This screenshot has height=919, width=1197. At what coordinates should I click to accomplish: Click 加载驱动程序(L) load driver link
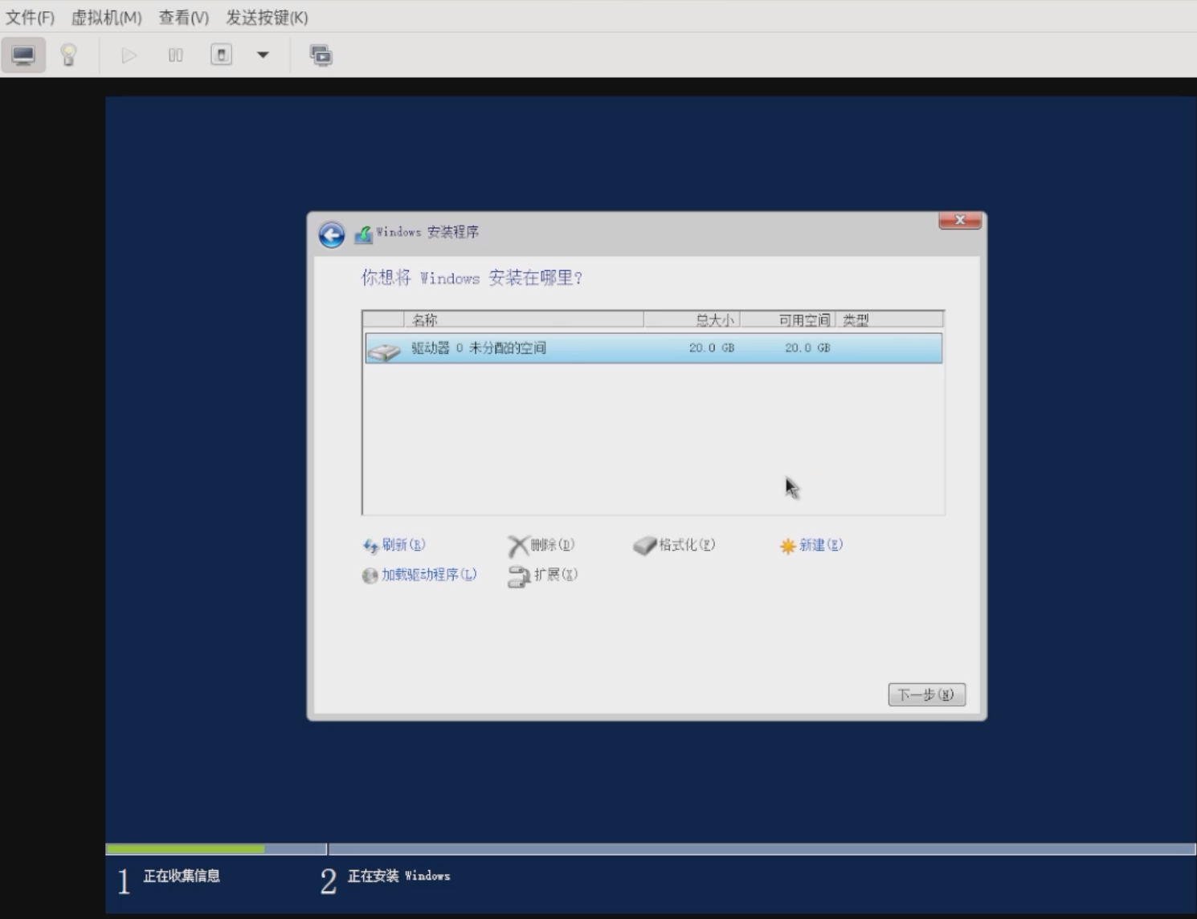(429, 575)
